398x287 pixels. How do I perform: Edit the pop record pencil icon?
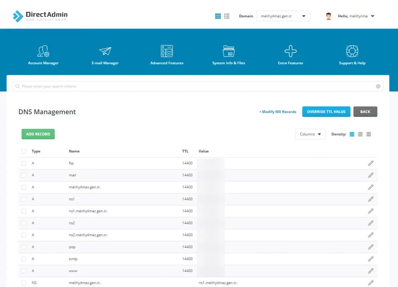[371, 247]
